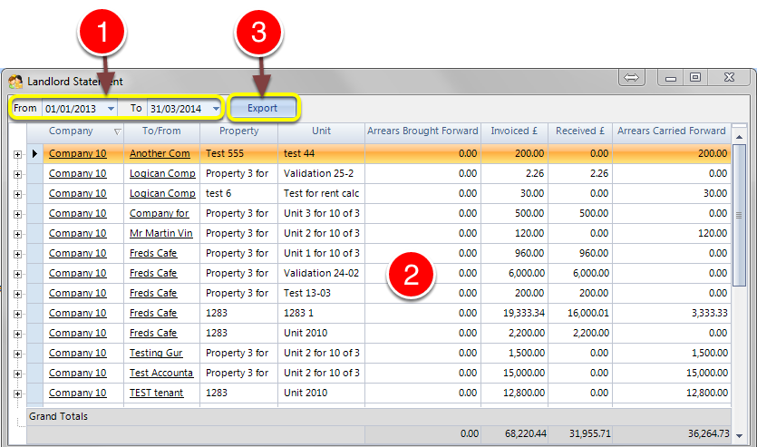Click the grand total carried forward 36,264.73
Image resolution: width=757 pixels, height=447 pixels.
click(x=708, y=434)
